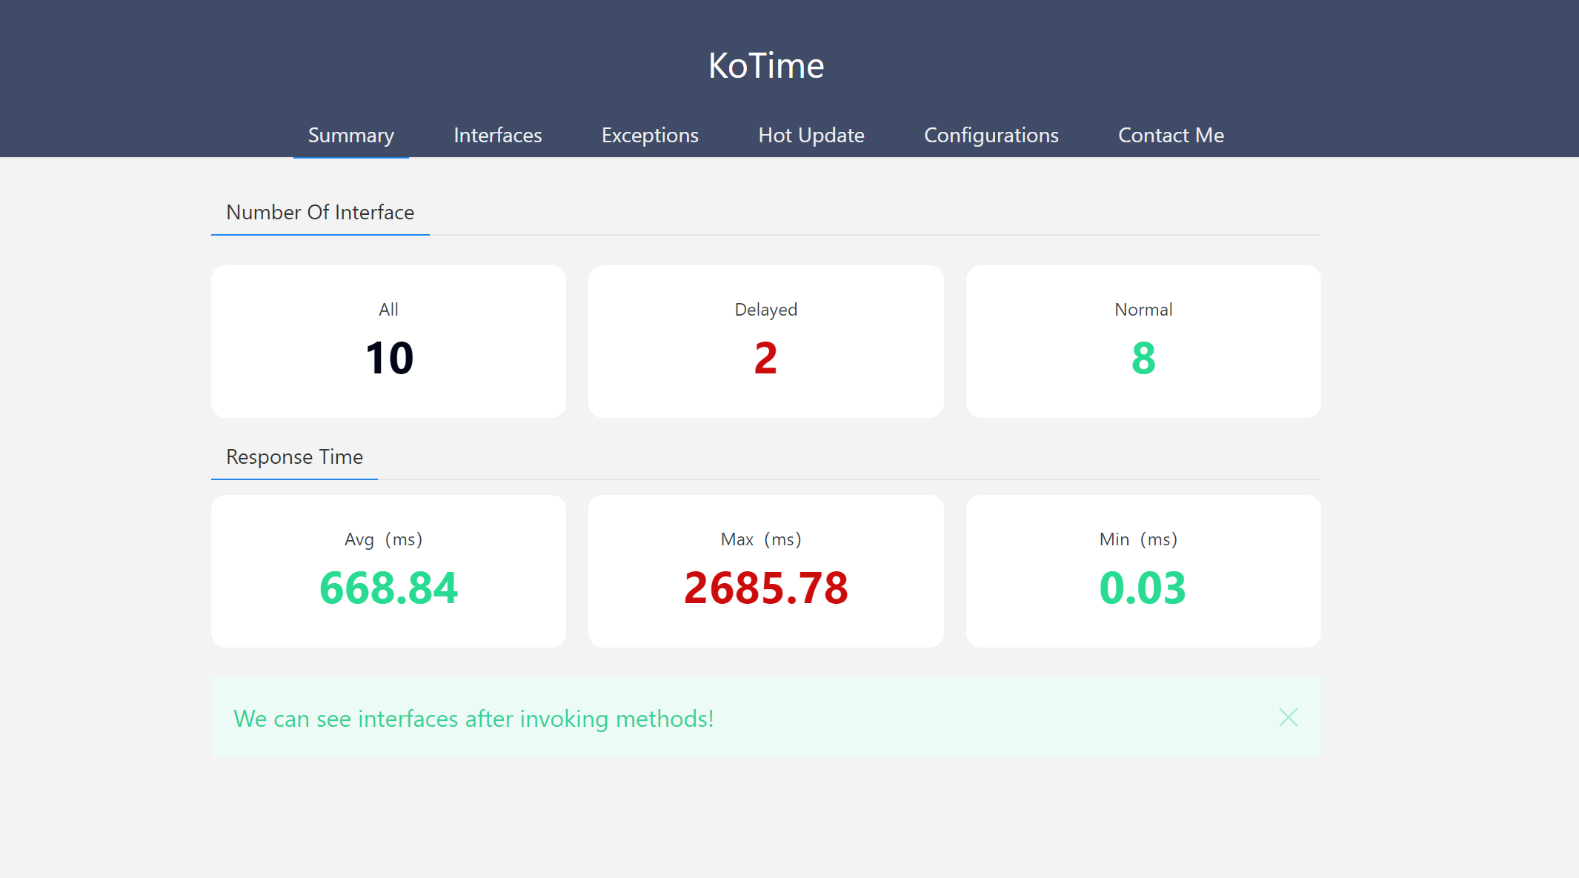Click the Delayed card label
Image resolution: width=1579 pixels, height=878 pixels.
coord(765,310)
